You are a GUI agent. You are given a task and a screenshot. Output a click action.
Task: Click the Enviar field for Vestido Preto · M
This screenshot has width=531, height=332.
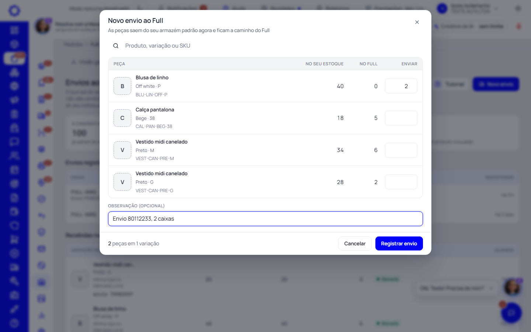coord(401,150)
